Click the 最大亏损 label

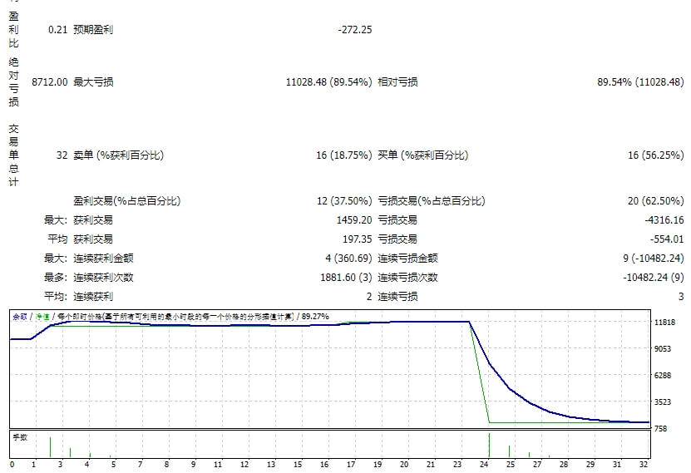(x=93, y=82)
